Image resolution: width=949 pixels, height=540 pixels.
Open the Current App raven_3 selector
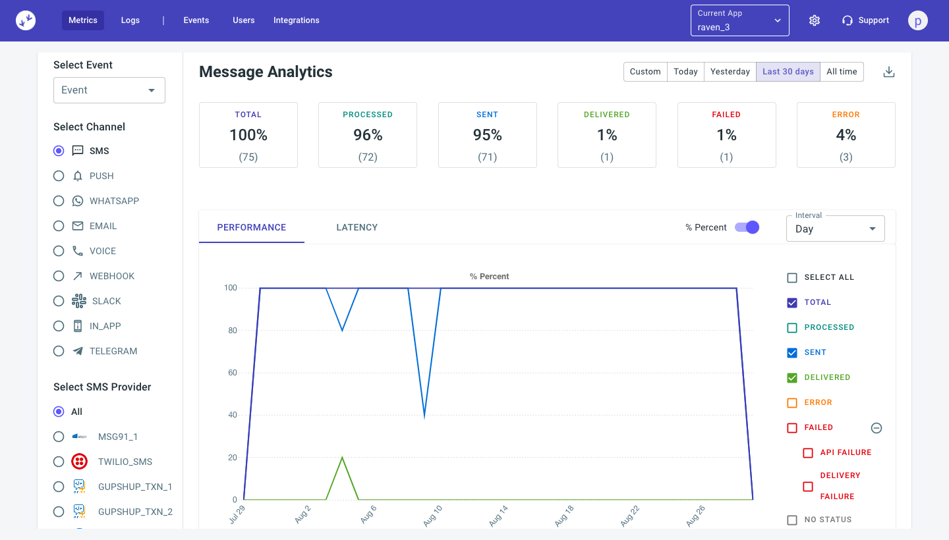[739, 20]
